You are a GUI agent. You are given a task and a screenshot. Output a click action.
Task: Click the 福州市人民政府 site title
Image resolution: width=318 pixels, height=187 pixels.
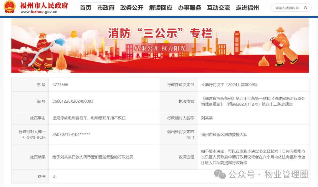44,5
